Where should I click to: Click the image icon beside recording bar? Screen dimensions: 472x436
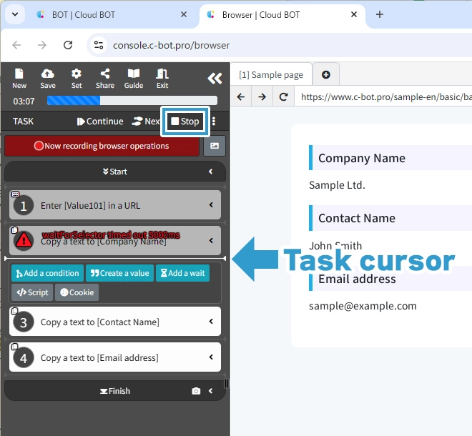click(x=214, y=146)
